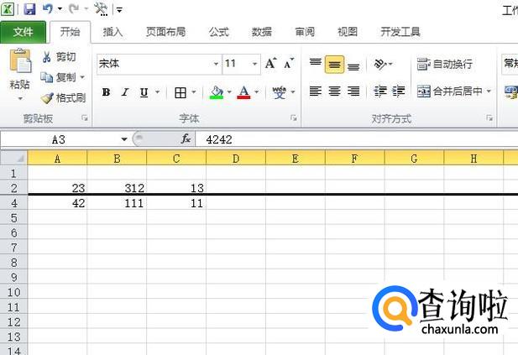Switch to the 公式 Formulas tab
The width and height of the screenshot is (518, 355).
pyautogui.click(x=218, y=32)
